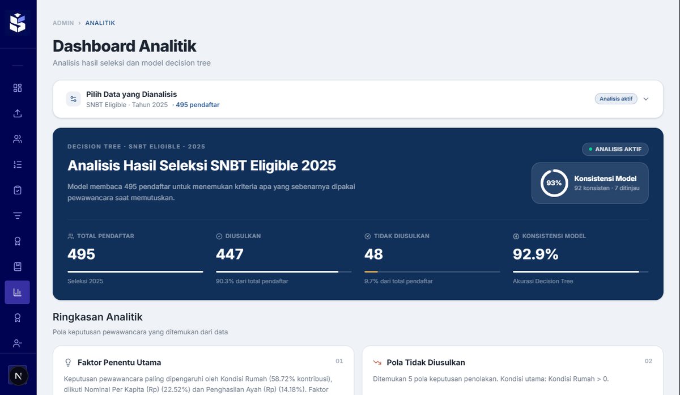Click the '495 pendaftar' text
Screen dimensions: 680x395
click(198, 105)
